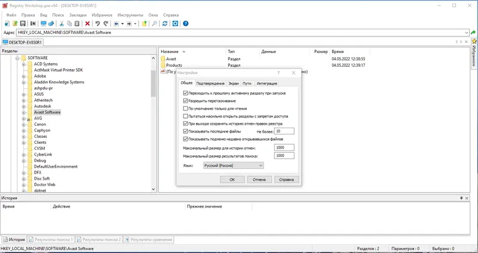This screenshot has width=478, height=253.
Task: Click the Save floppy disk icon
Action: point(23,23)
